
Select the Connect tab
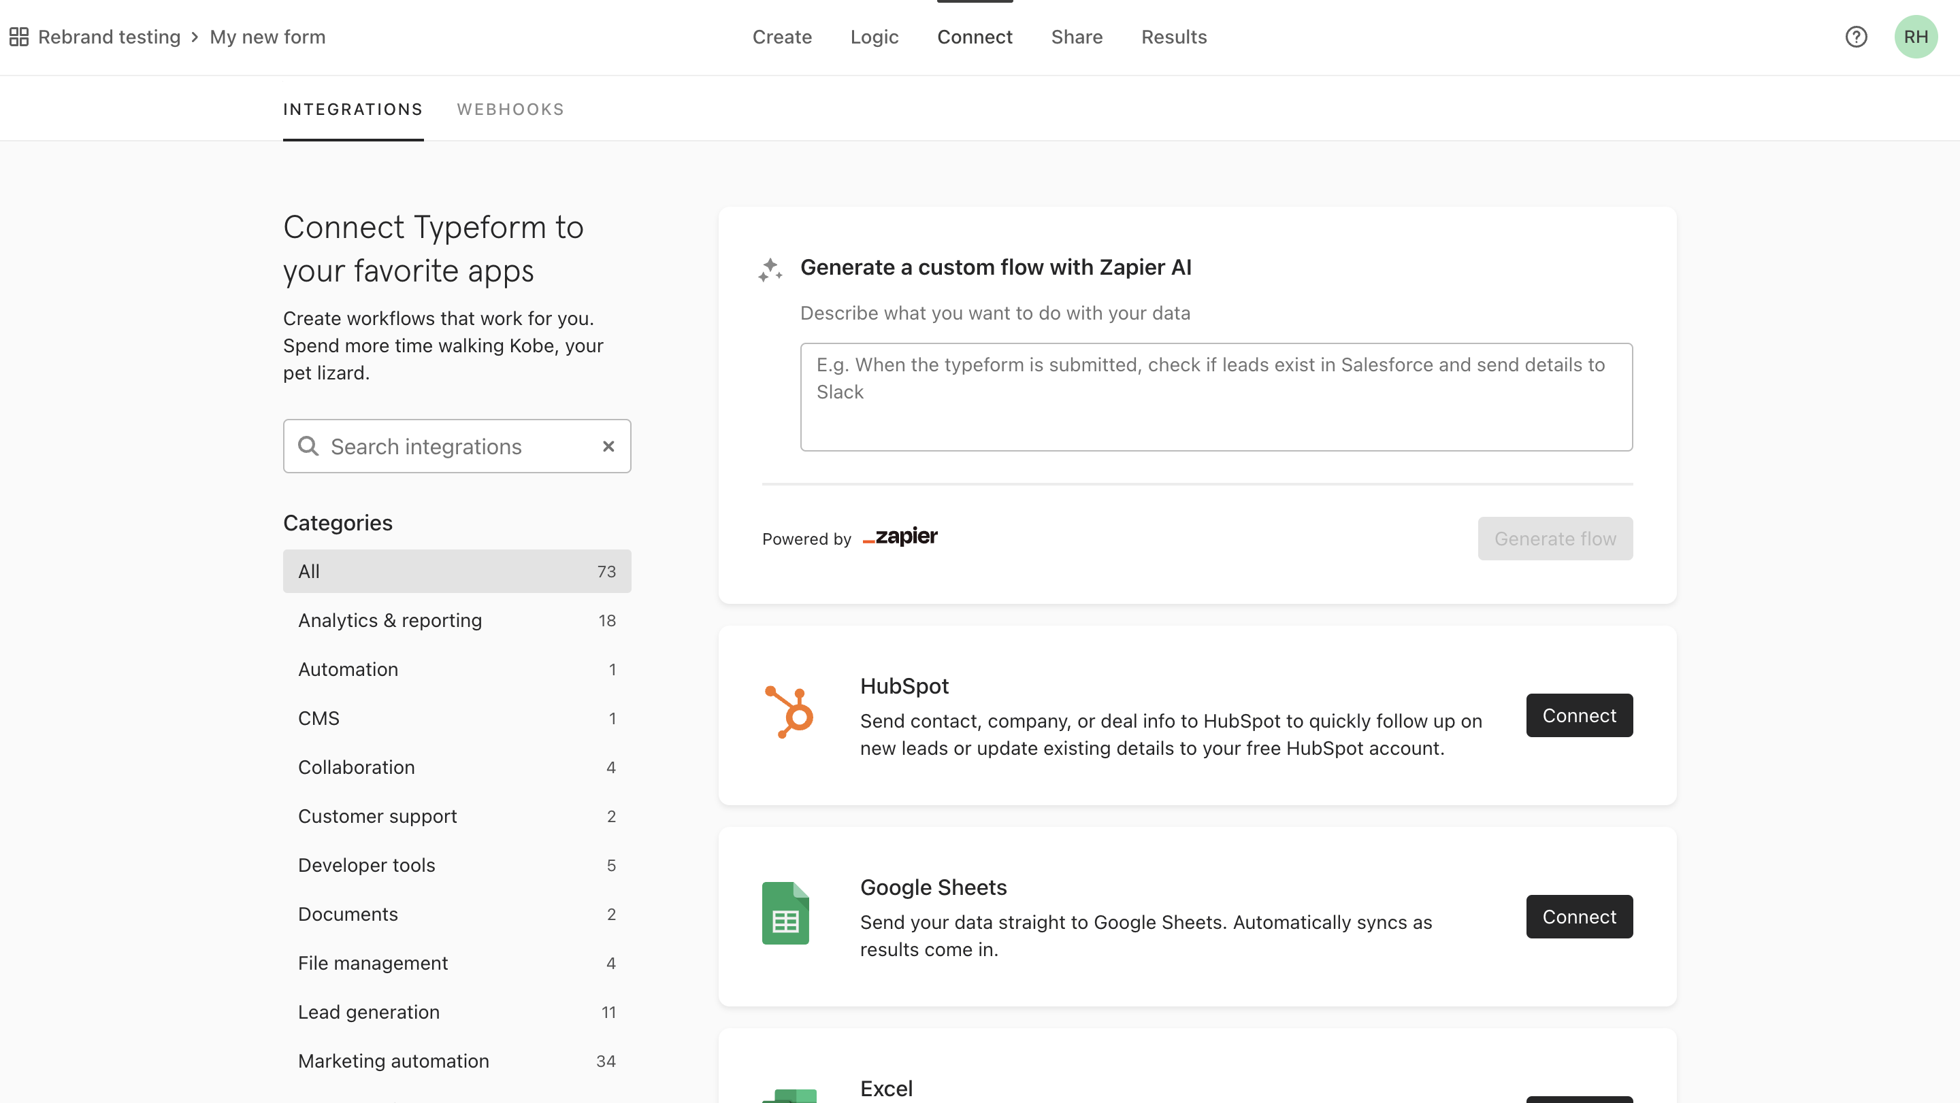975,37
